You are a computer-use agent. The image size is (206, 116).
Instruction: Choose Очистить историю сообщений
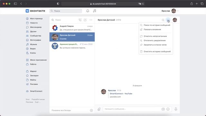click(156, 52)
